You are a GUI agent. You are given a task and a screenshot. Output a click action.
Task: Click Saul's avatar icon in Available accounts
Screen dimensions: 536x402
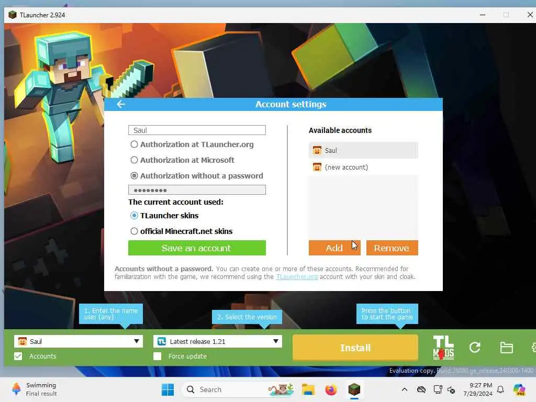tap(317, 150)
